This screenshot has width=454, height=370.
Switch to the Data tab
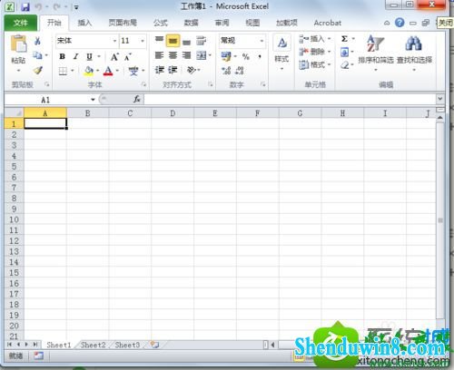192,23
